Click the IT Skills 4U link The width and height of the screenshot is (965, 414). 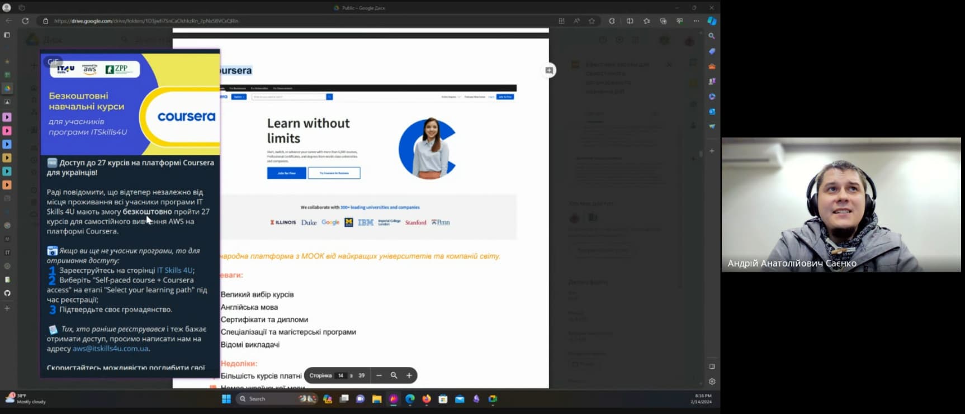tap(174, 270)
